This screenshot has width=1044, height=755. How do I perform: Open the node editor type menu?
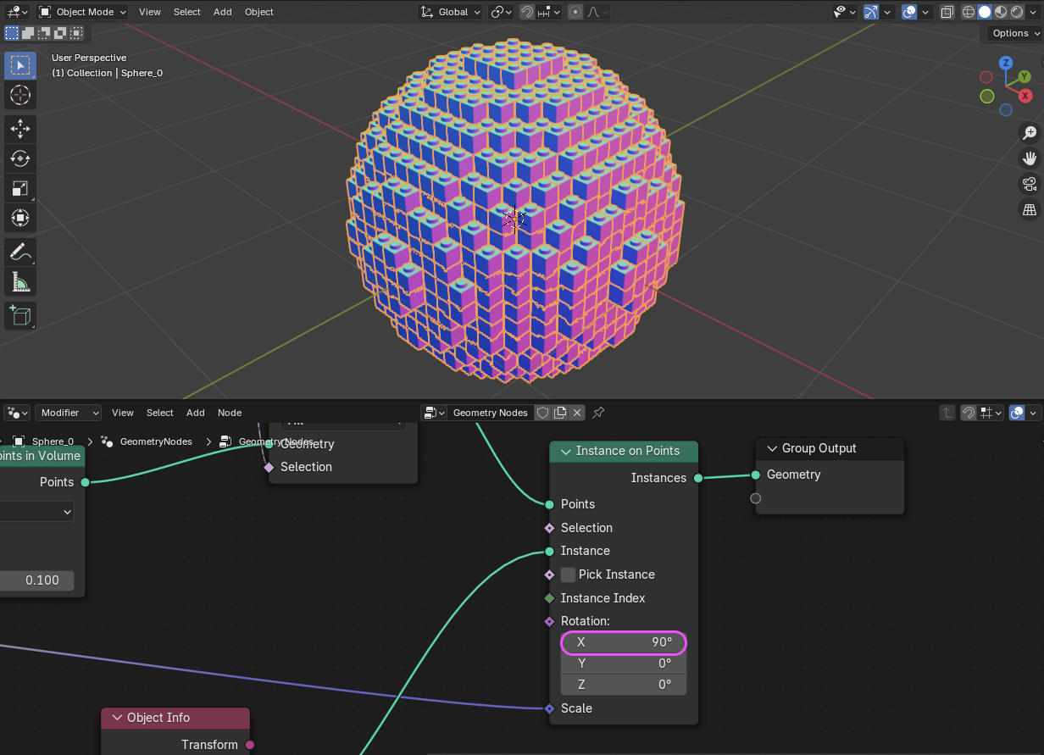point(18,413)
